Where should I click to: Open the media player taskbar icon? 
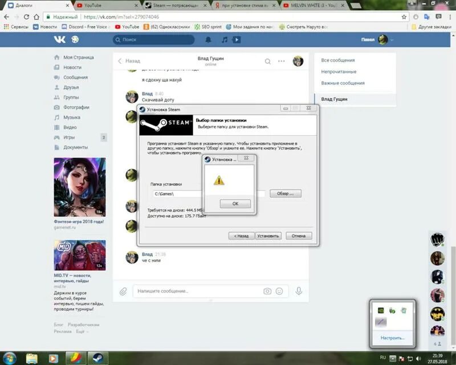[x=53, y=358]
